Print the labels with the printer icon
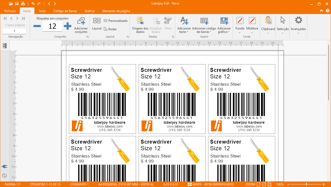The width and height of the screenshot is (331, 187). pyautogui.click(x=23, y=4)
